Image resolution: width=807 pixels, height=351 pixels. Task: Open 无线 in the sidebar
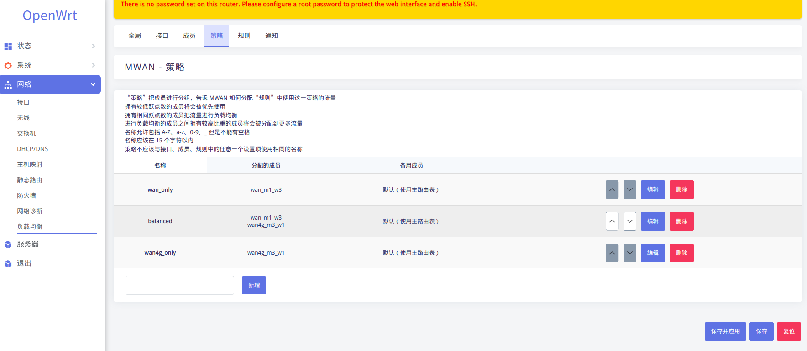click(x=23, y=118)
